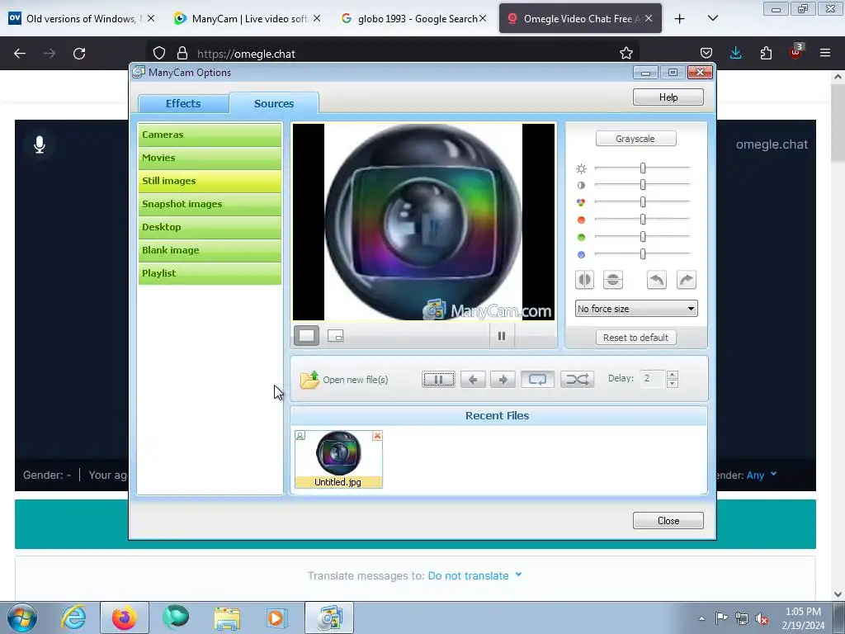Select Snapshot images source
This screenshot has height=634, width=845.
pos(210,205)
